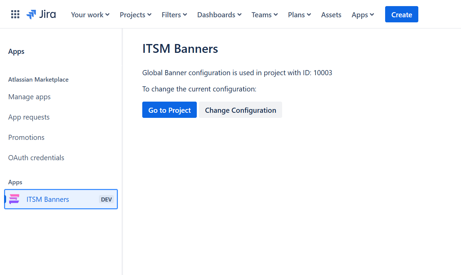
Task: Expand the Your work dropdown
Action: [90, 15]
